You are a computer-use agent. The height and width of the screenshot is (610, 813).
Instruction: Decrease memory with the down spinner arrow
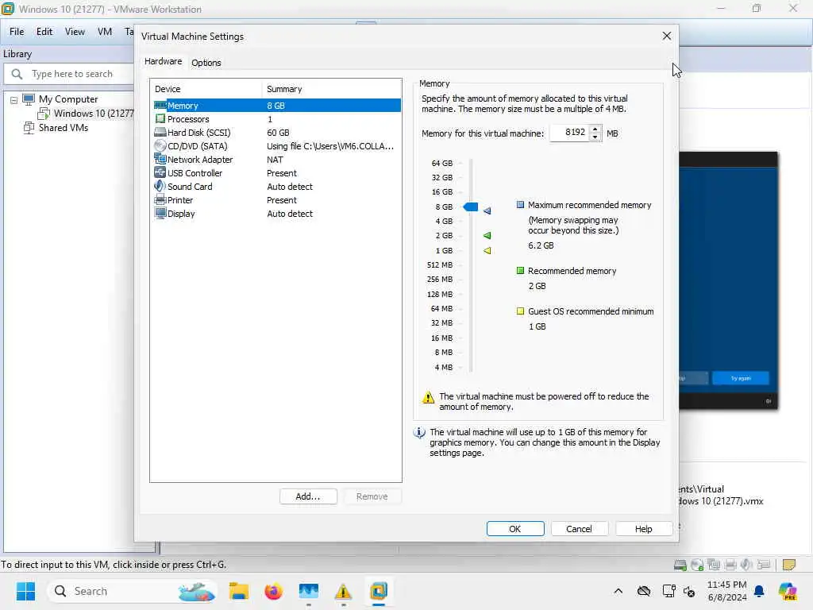tap(595, 137)
